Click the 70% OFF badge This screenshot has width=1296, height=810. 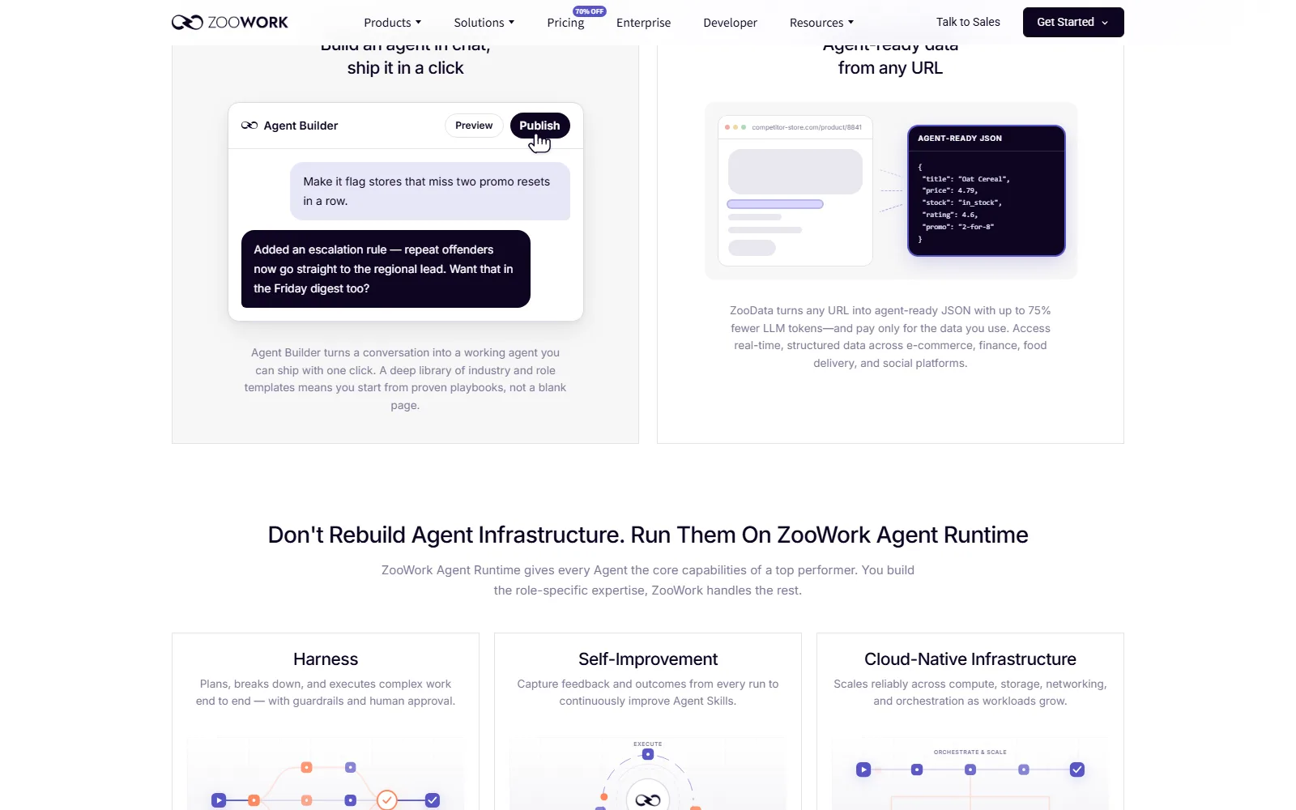(590, 11)
